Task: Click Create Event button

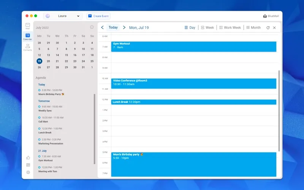Action: coord(98,16)
